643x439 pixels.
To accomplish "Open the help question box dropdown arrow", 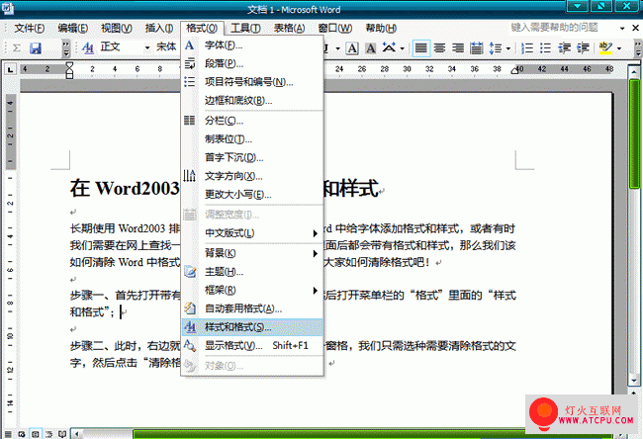I will tap(622, 29).
